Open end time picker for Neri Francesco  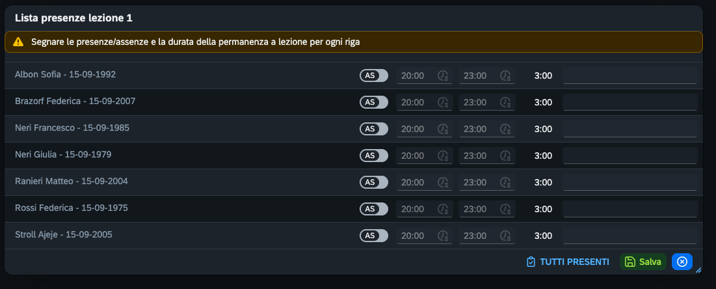[505, 129]
